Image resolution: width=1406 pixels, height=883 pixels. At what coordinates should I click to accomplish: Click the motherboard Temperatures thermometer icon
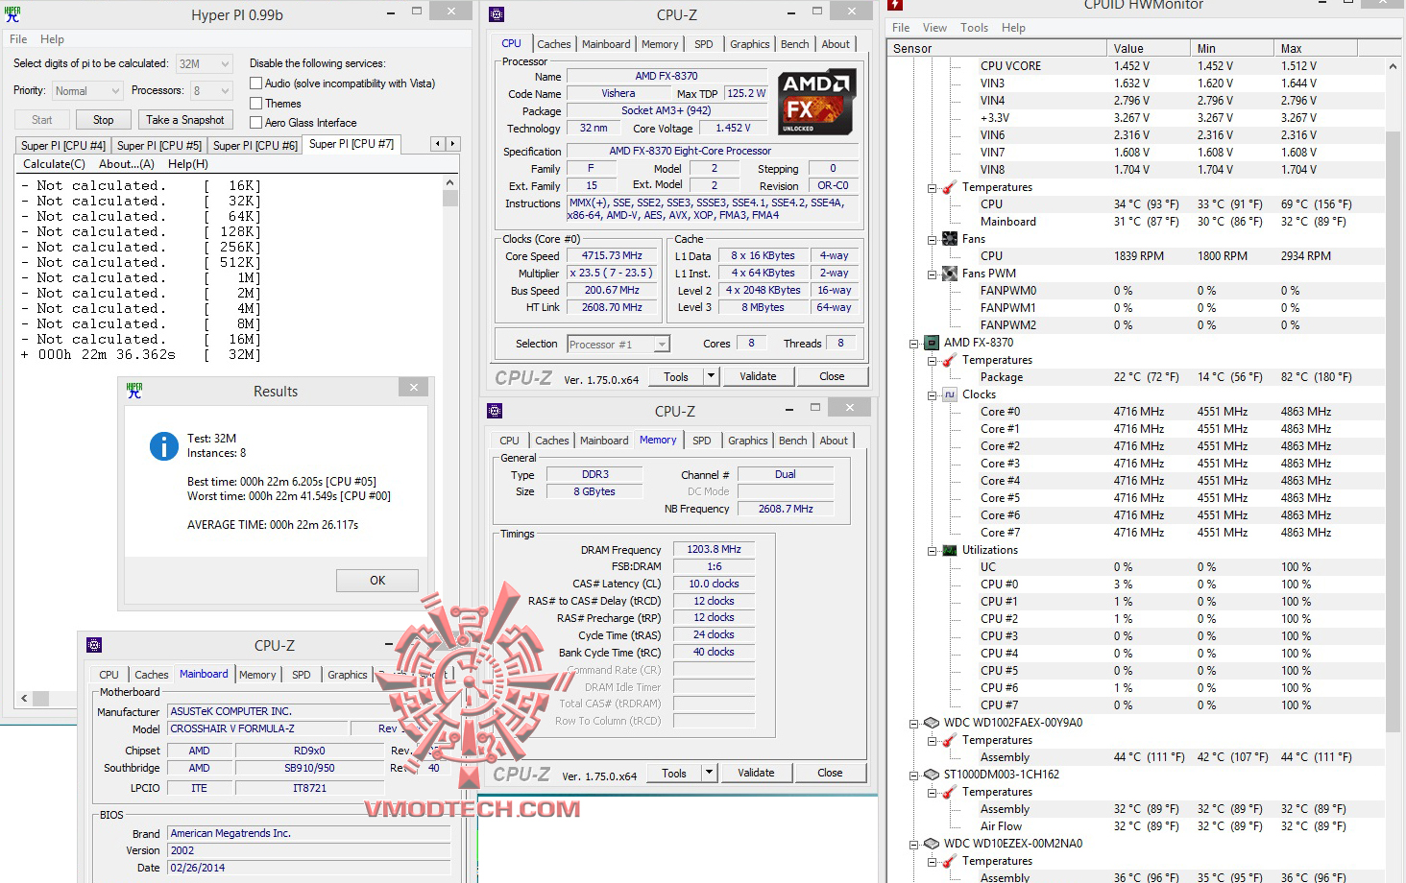[x=949, y=187]
